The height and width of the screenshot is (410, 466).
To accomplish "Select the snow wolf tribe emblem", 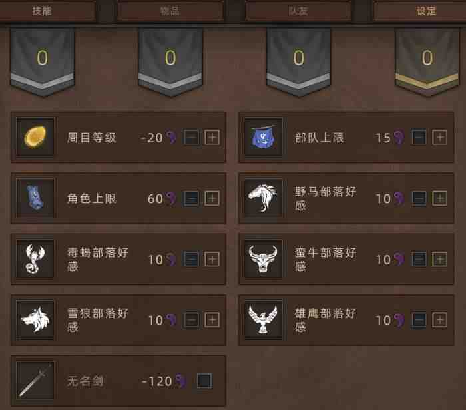I will (35, 319).
